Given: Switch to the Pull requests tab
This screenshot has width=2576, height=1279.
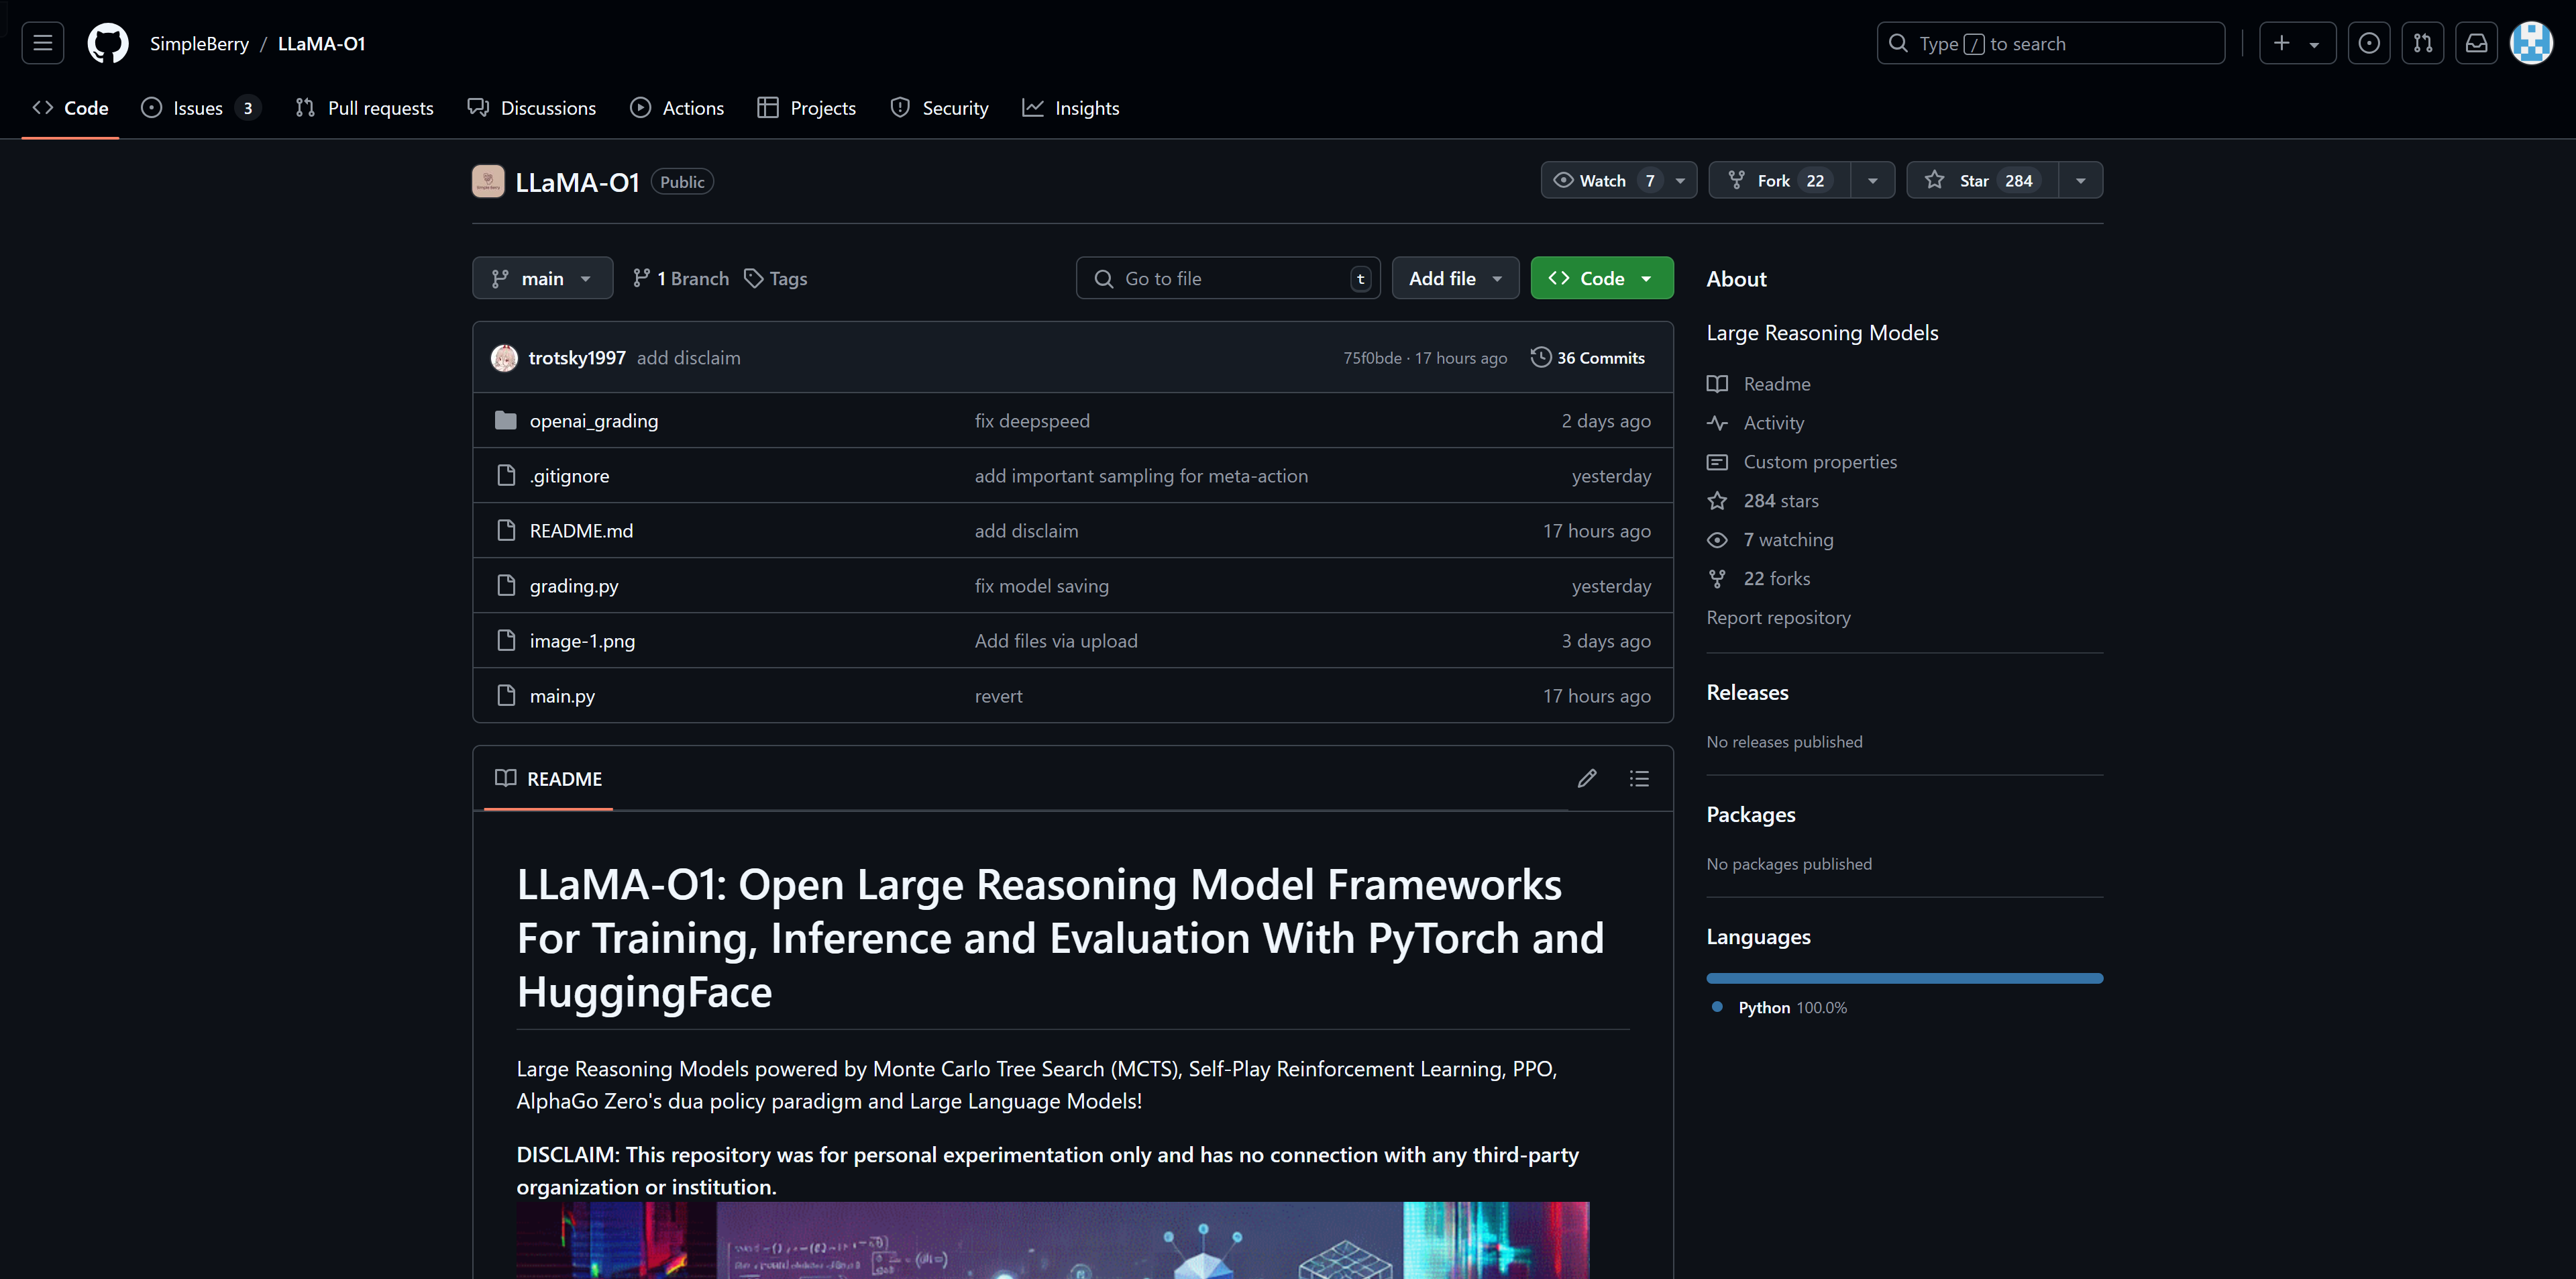Looking at the screenshot, I should [365, 108].
